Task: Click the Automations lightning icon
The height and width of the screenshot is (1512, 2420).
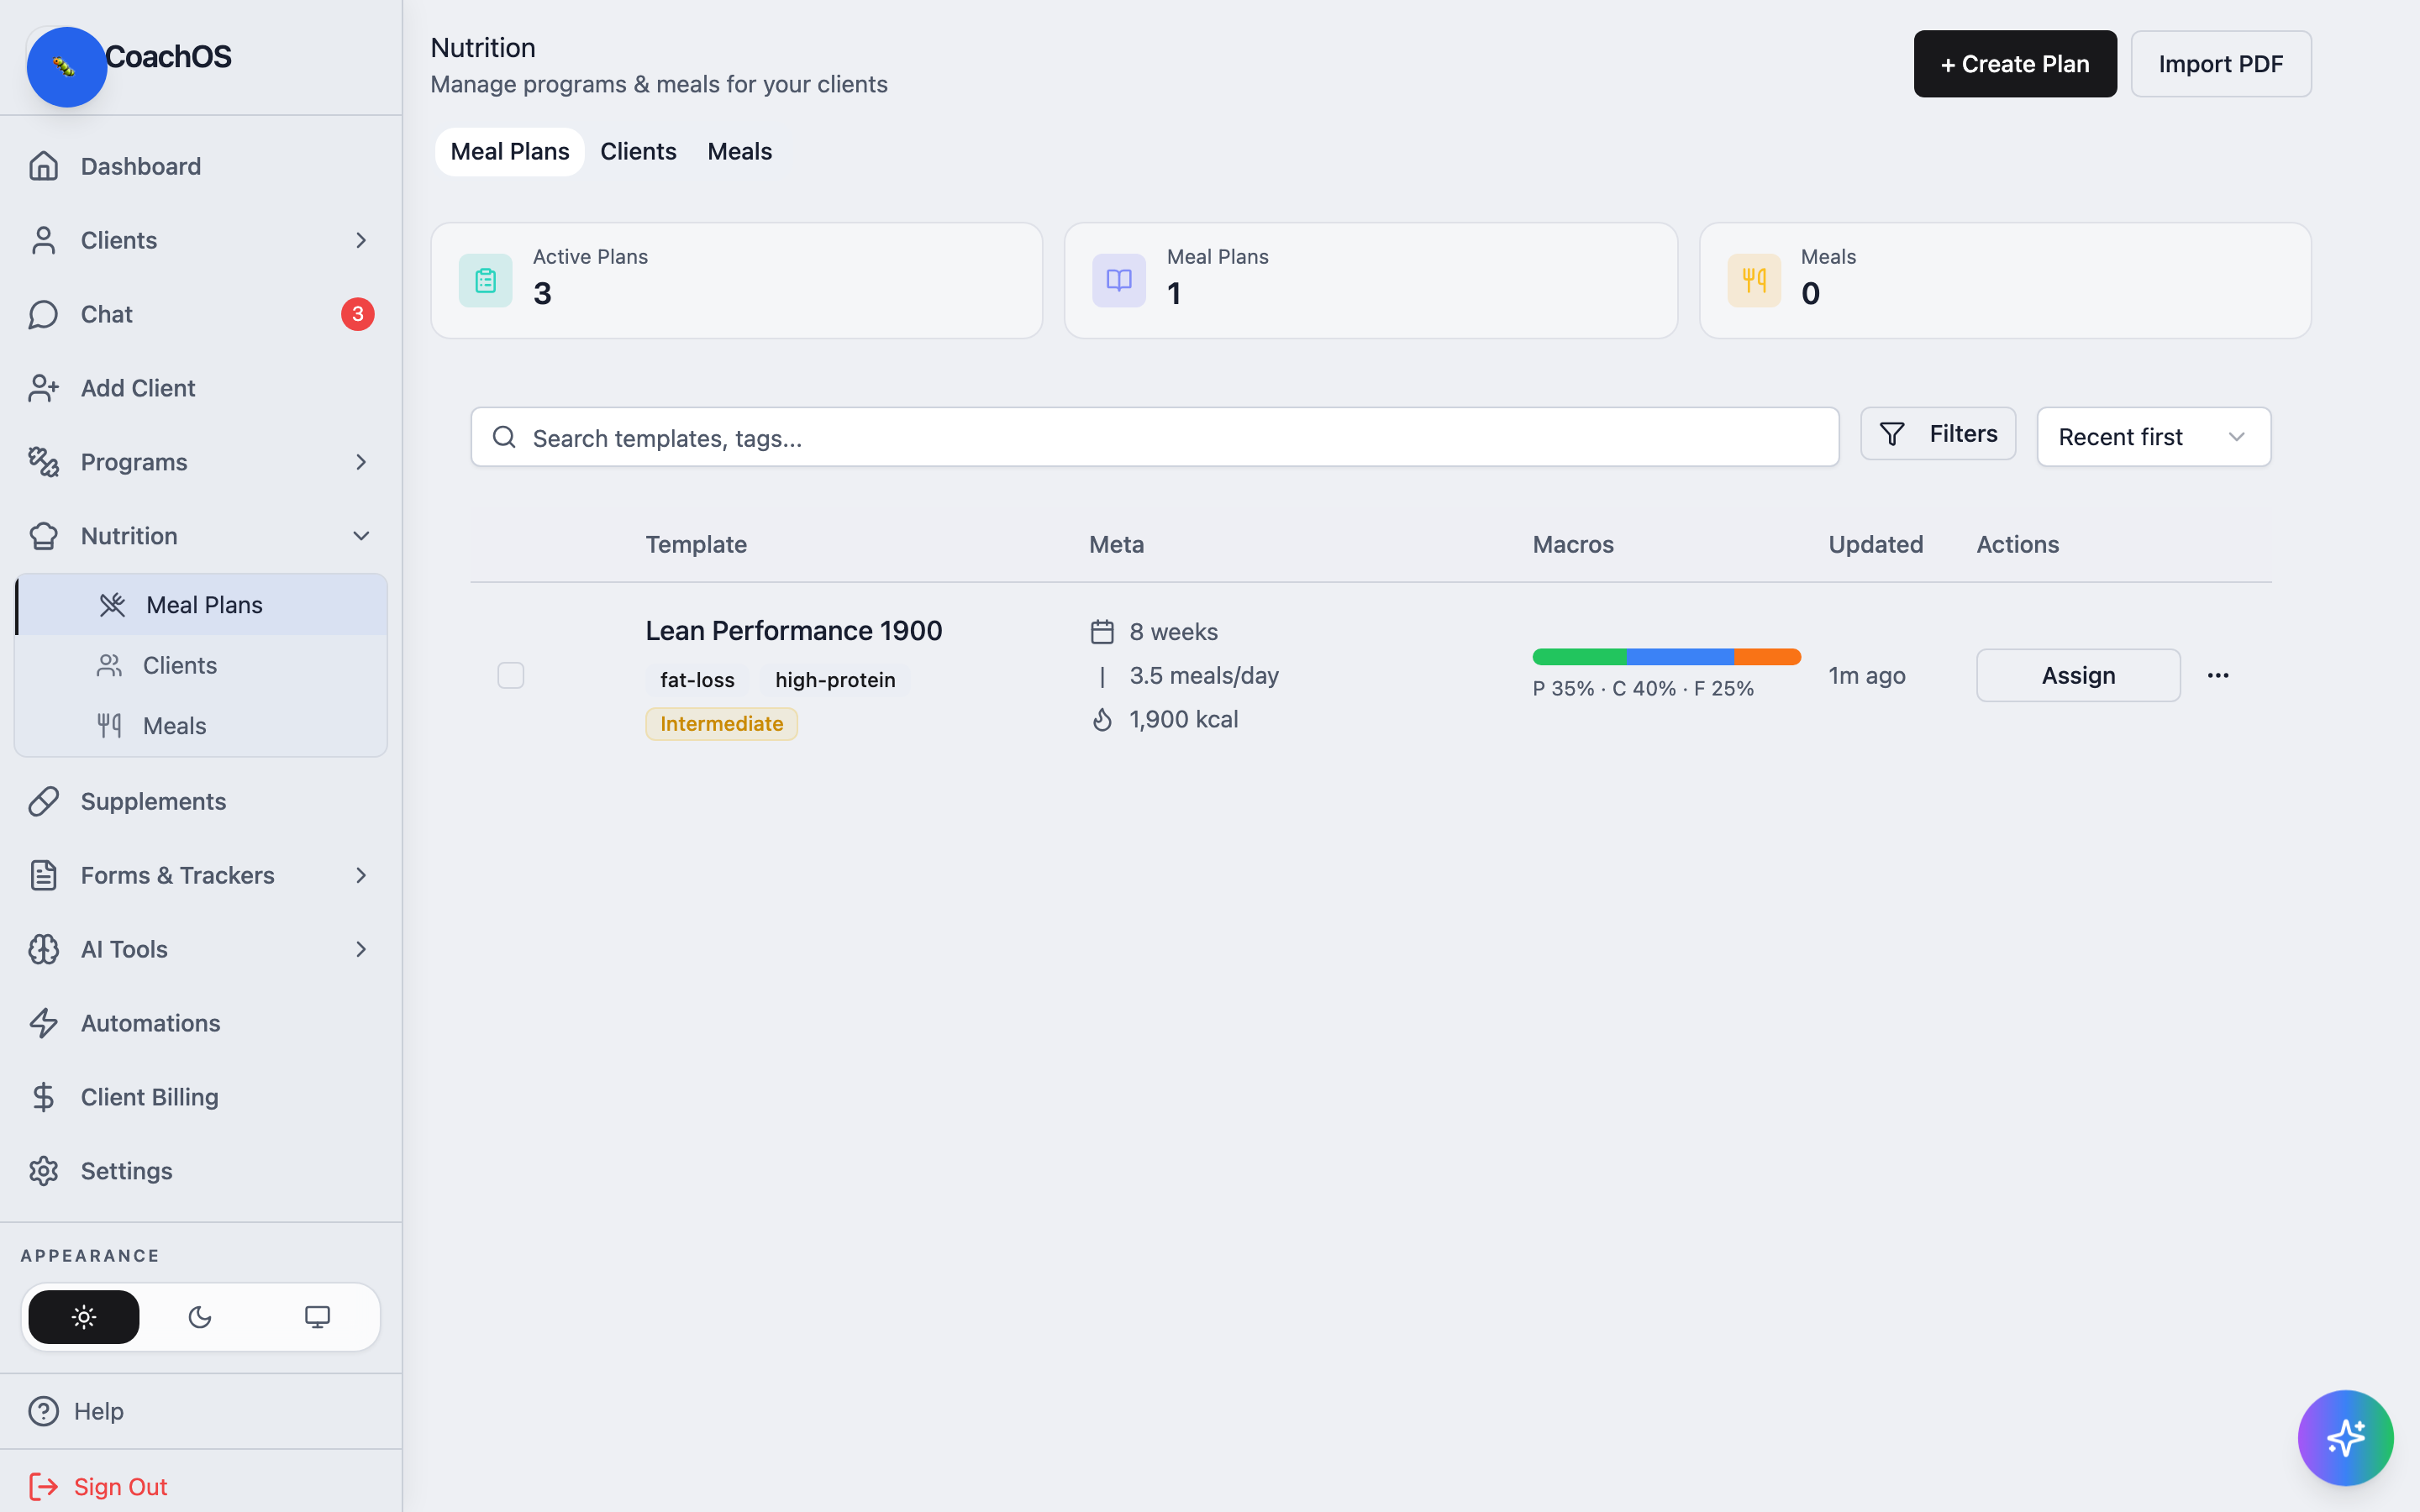Action: (43, 1023)
